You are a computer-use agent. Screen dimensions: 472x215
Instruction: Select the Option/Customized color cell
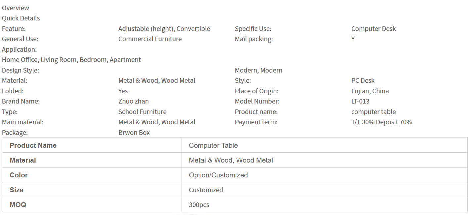[x=218, y=175]
